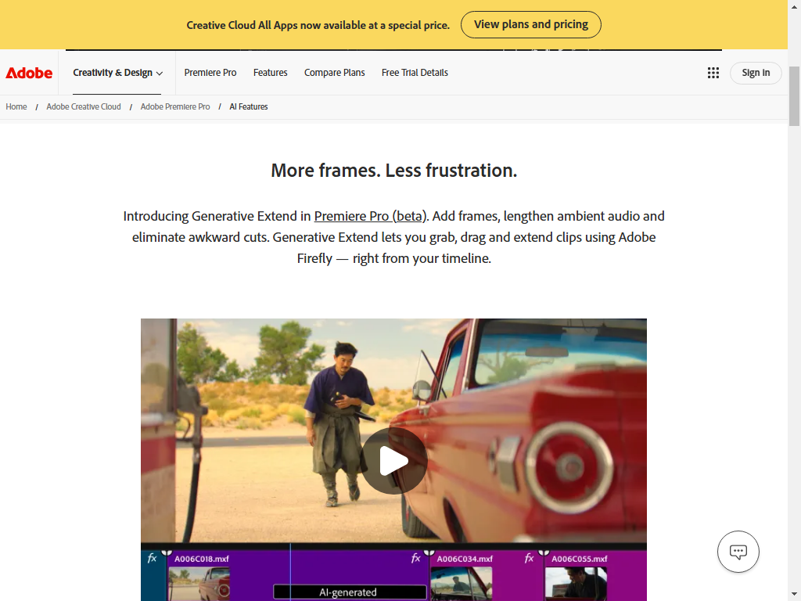The width and height of the screenshot is (801, 601).
Task: Open the Compare Plans nav item
Action: 335,73
